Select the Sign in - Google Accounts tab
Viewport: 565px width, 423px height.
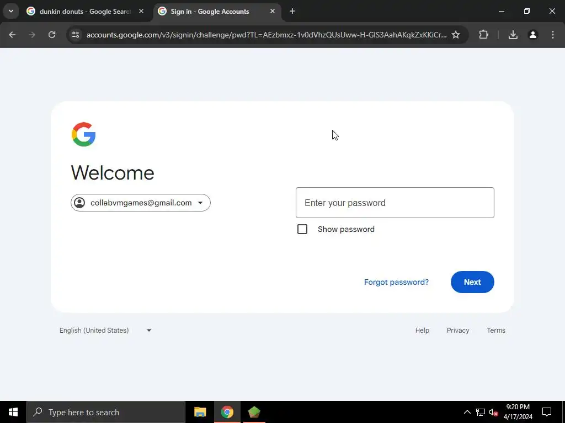point(216,12)
